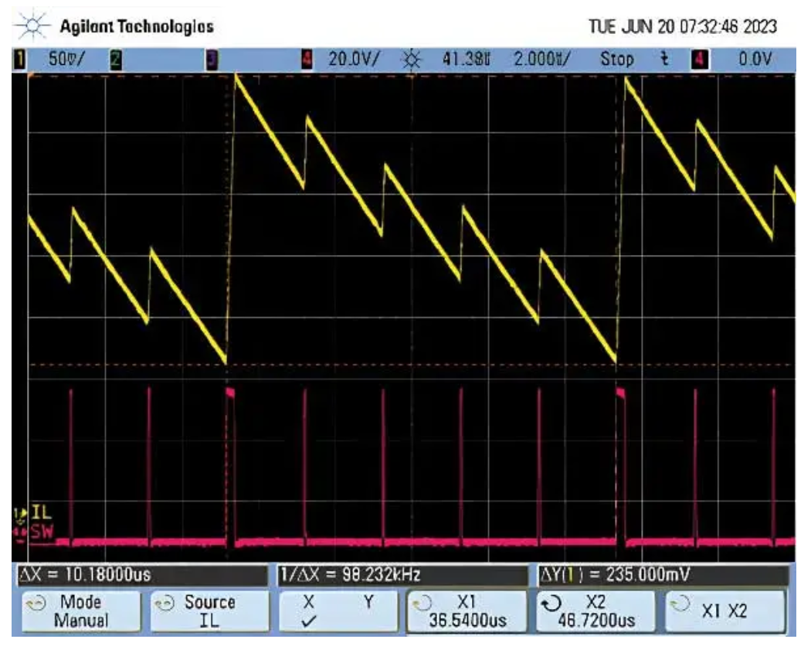
Task: Click the SW waveform label
Action: (x=42, y=532)
